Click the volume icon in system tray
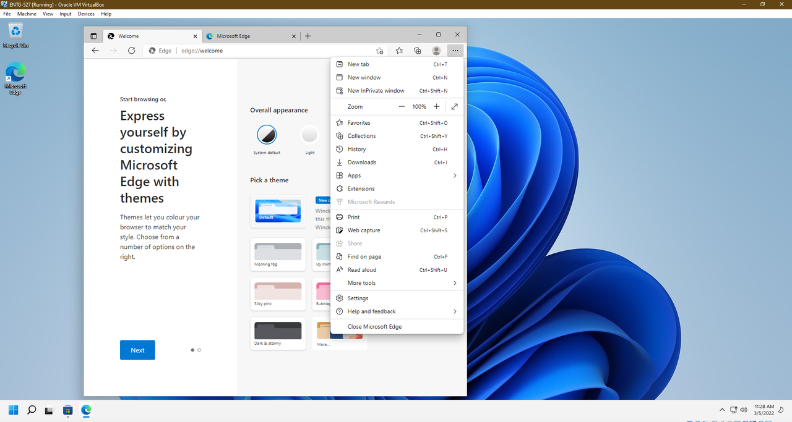Viewport: 792px width, 422px height. pos(743,410)
